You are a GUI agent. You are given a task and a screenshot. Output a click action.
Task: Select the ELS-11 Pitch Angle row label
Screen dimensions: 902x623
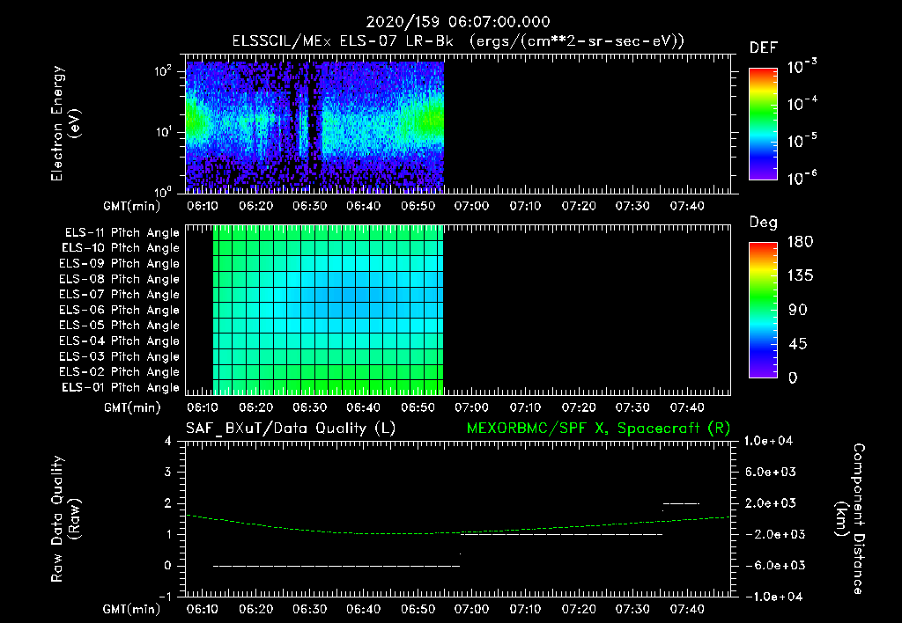coord(122,233)
